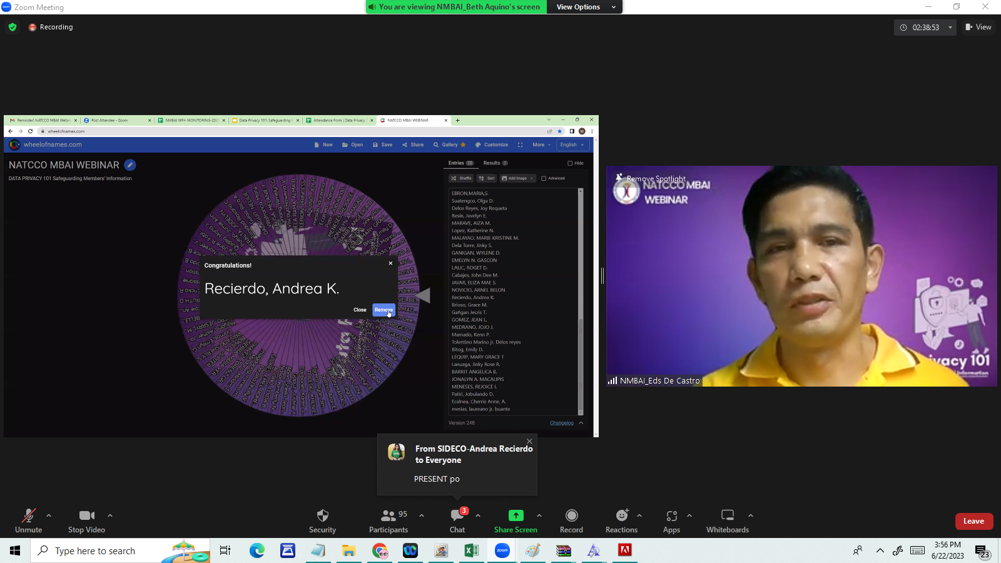
Task: Open the More menu in wheelofnames
Action: 541,145
